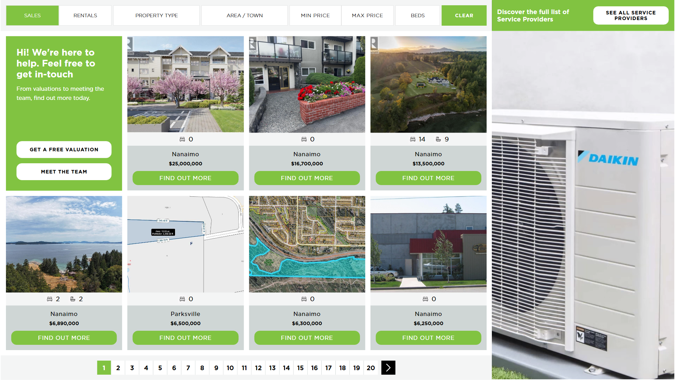Click bed icon on $13,500,000 Nanaimo listing
This screenshot has height=380, width=675.
413,139
